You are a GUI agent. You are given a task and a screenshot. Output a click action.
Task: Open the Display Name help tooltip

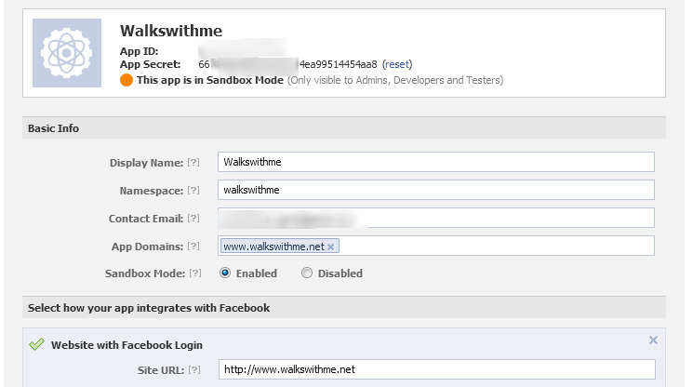(193, 162)
